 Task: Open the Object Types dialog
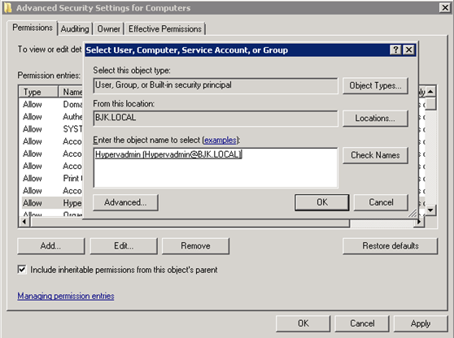(x=375, y=85)
